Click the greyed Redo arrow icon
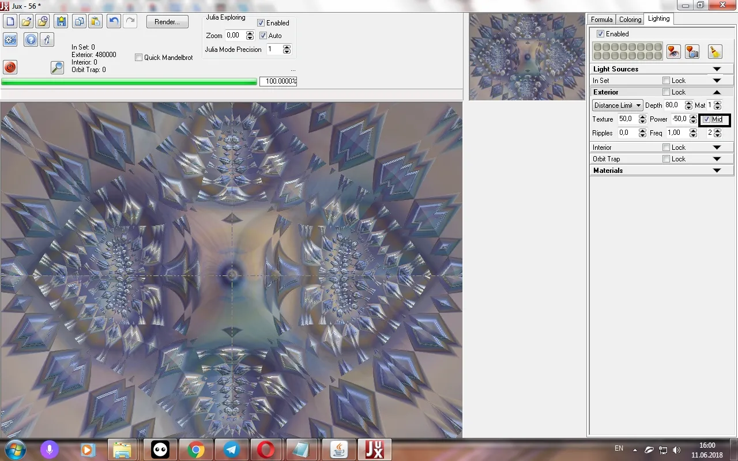 pos(130,22)
